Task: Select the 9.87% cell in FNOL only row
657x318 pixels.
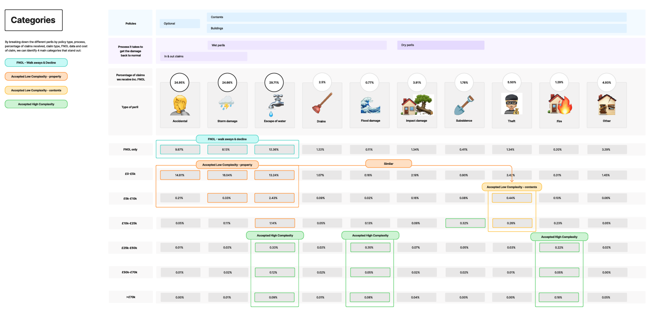Action: click(180, 149)
